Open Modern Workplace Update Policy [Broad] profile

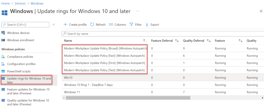pyautogui.click(x=106, y=49)
